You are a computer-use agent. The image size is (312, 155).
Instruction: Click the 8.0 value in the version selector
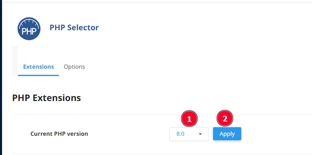tap(180, 134)
